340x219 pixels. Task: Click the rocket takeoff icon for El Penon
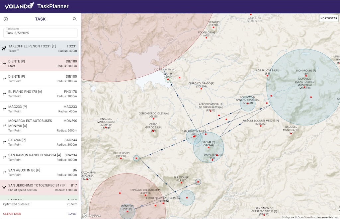[4, 48]
